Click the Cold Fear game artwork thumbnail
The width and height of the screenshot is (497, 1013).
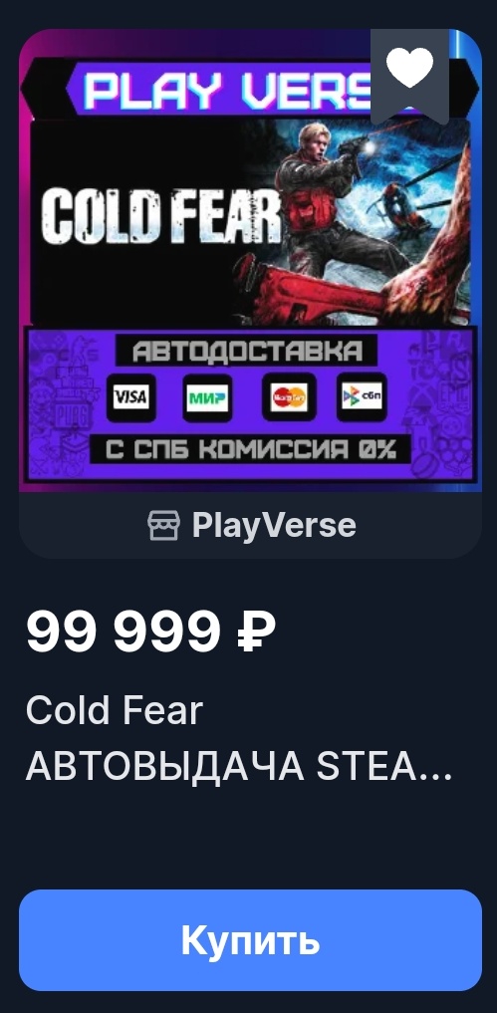tap(250, 260)
